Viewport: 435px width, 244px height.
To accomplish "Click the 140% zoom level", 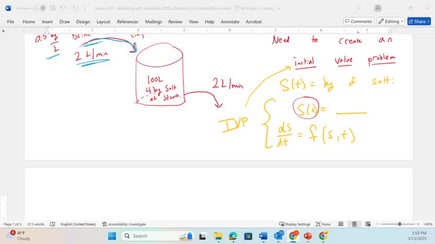I will click(x=427, y=224).
